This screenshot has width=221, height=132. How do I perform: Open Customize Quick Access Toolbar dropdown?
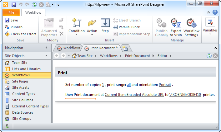point(58,5)
